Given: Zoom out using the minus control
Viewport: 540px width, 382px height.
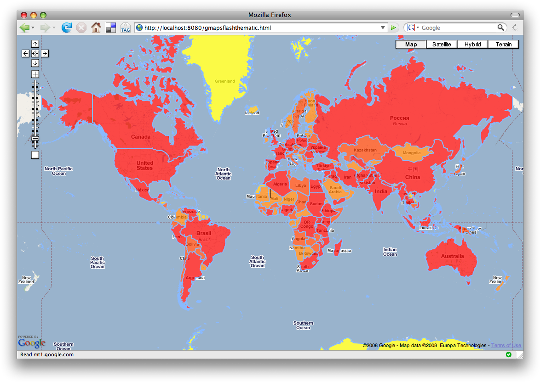Looking at the screenshot, I should (35, 155).
